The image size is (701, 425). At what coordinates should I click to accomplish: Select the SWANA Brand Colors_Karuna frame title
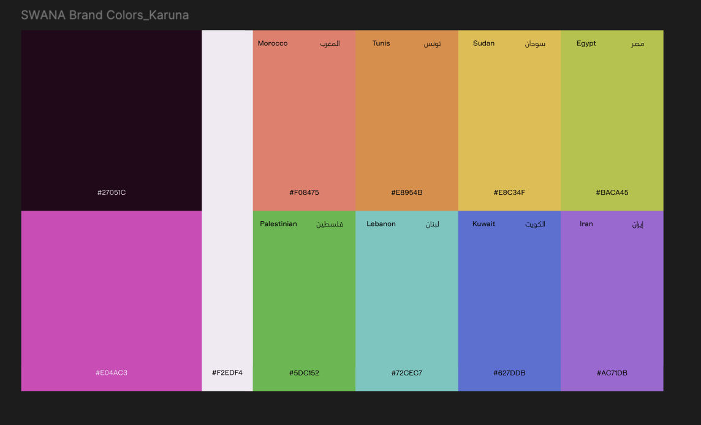point(105,15)
